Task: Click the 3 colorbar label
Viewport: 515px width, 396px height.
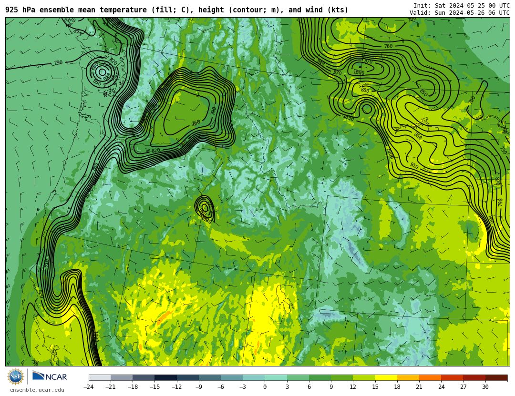Action: 287,387
